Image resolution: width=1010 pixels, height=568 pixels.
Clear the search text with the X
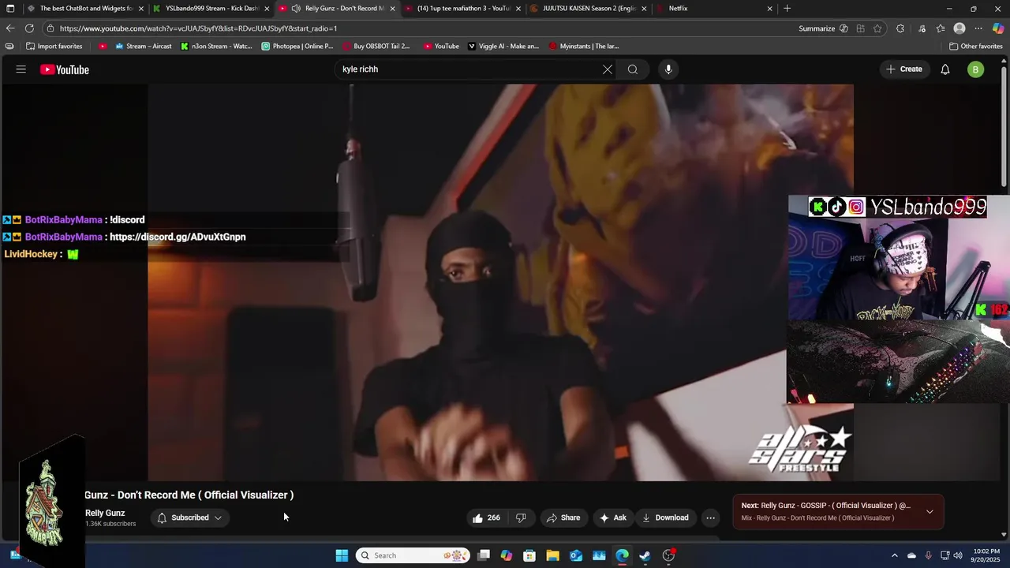(x=608, y=69)
